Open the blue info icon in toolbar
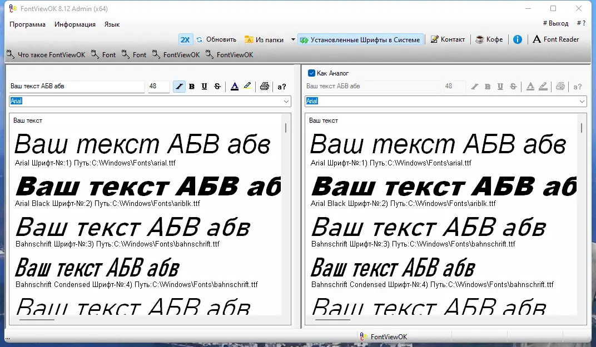This screenshot has height=347, width=596. (517, 39)
